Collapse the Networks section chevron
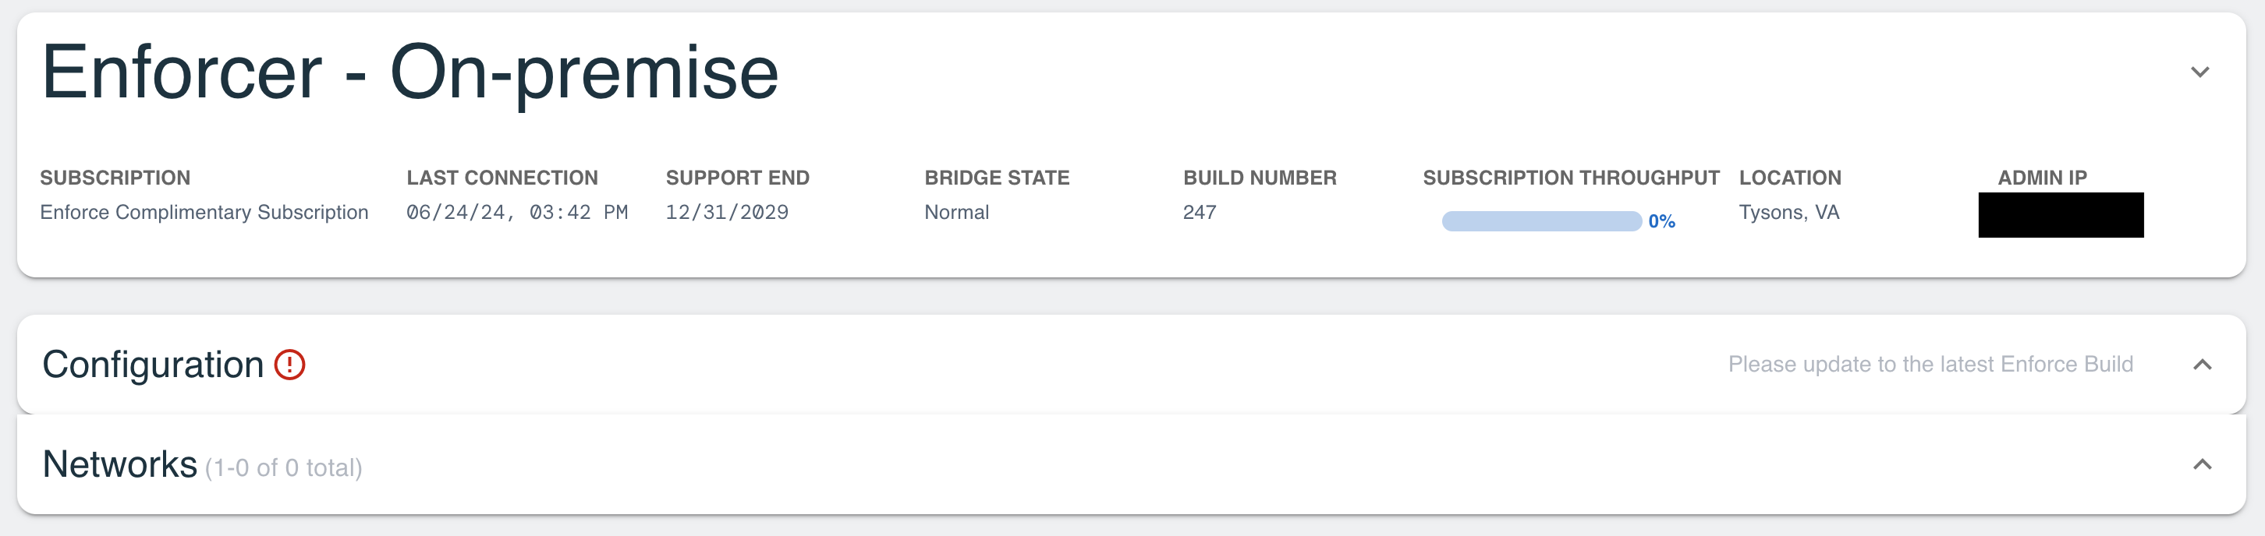This screenshot has width=2265, height=536. point(2202,465)
